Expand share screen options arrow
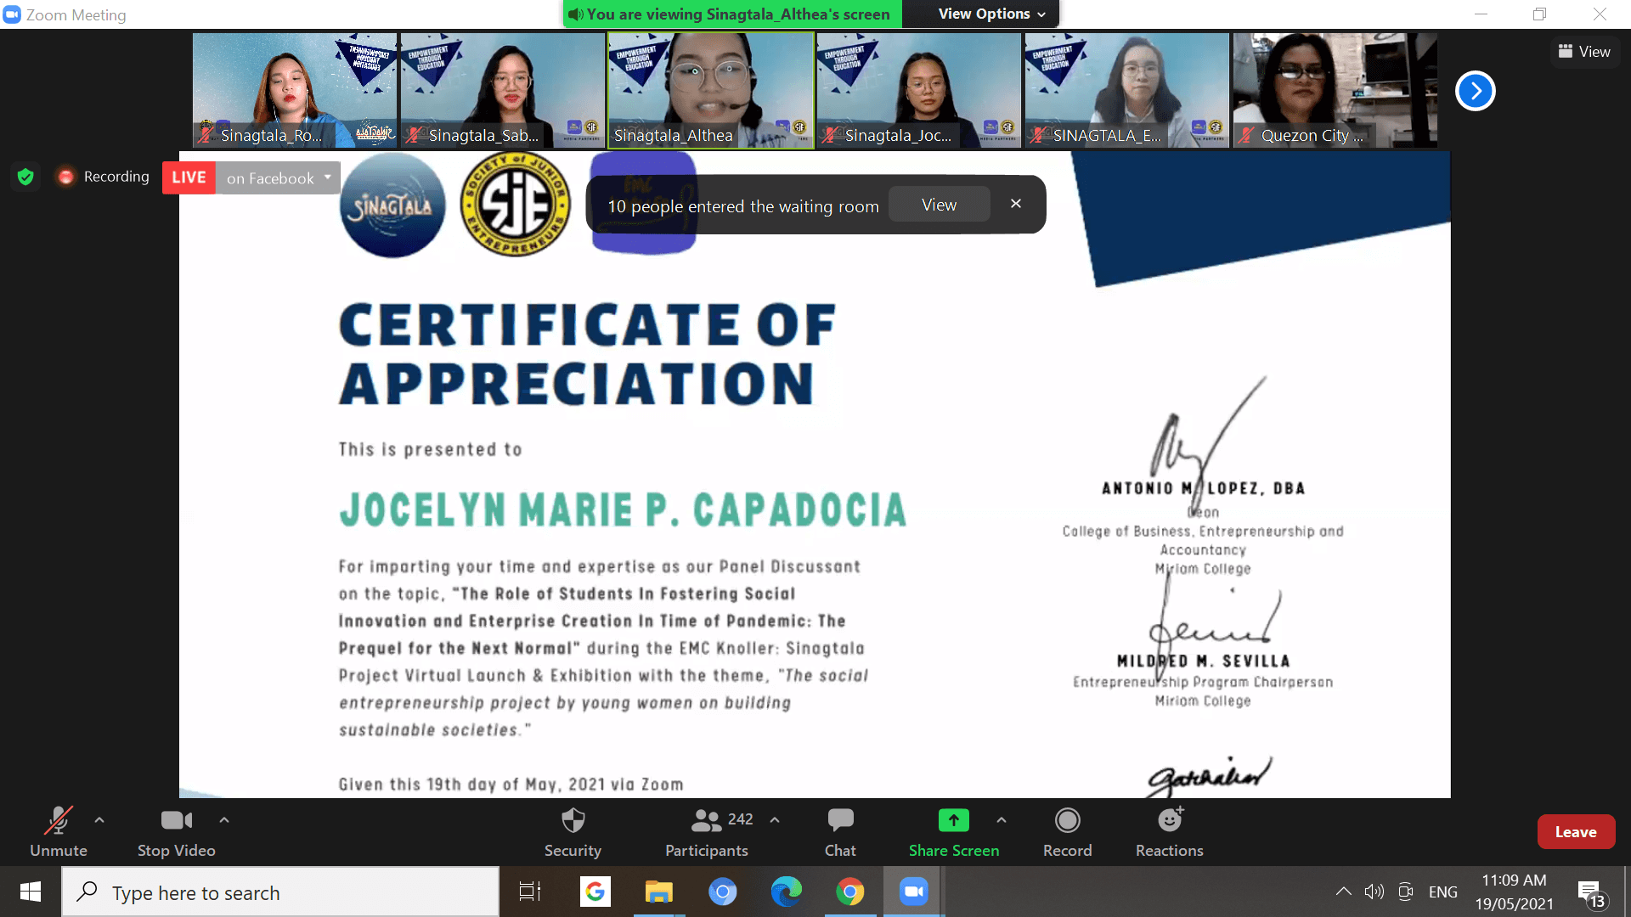This screenshot has width=1631, height=917. pyautogui.click(x=1002, y=820)
